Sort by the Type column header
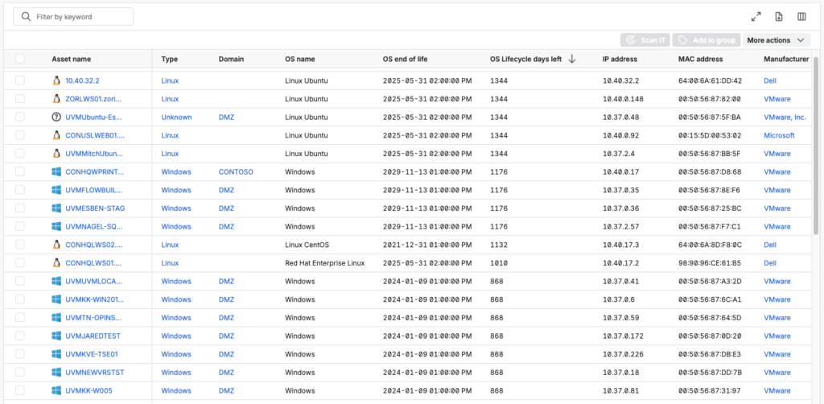824x404 pixels. point(169,60)
